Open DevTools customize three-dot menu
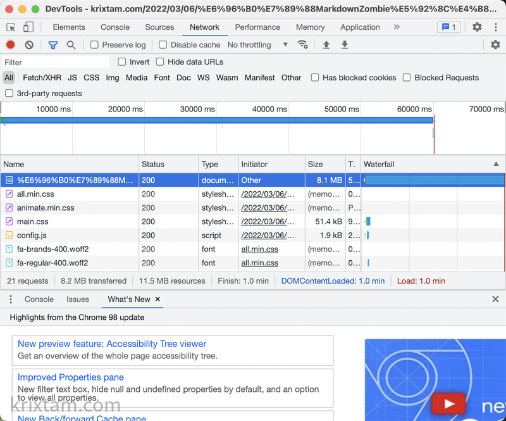Viewport: 506px width, 421px height. (x=496, y=27)
